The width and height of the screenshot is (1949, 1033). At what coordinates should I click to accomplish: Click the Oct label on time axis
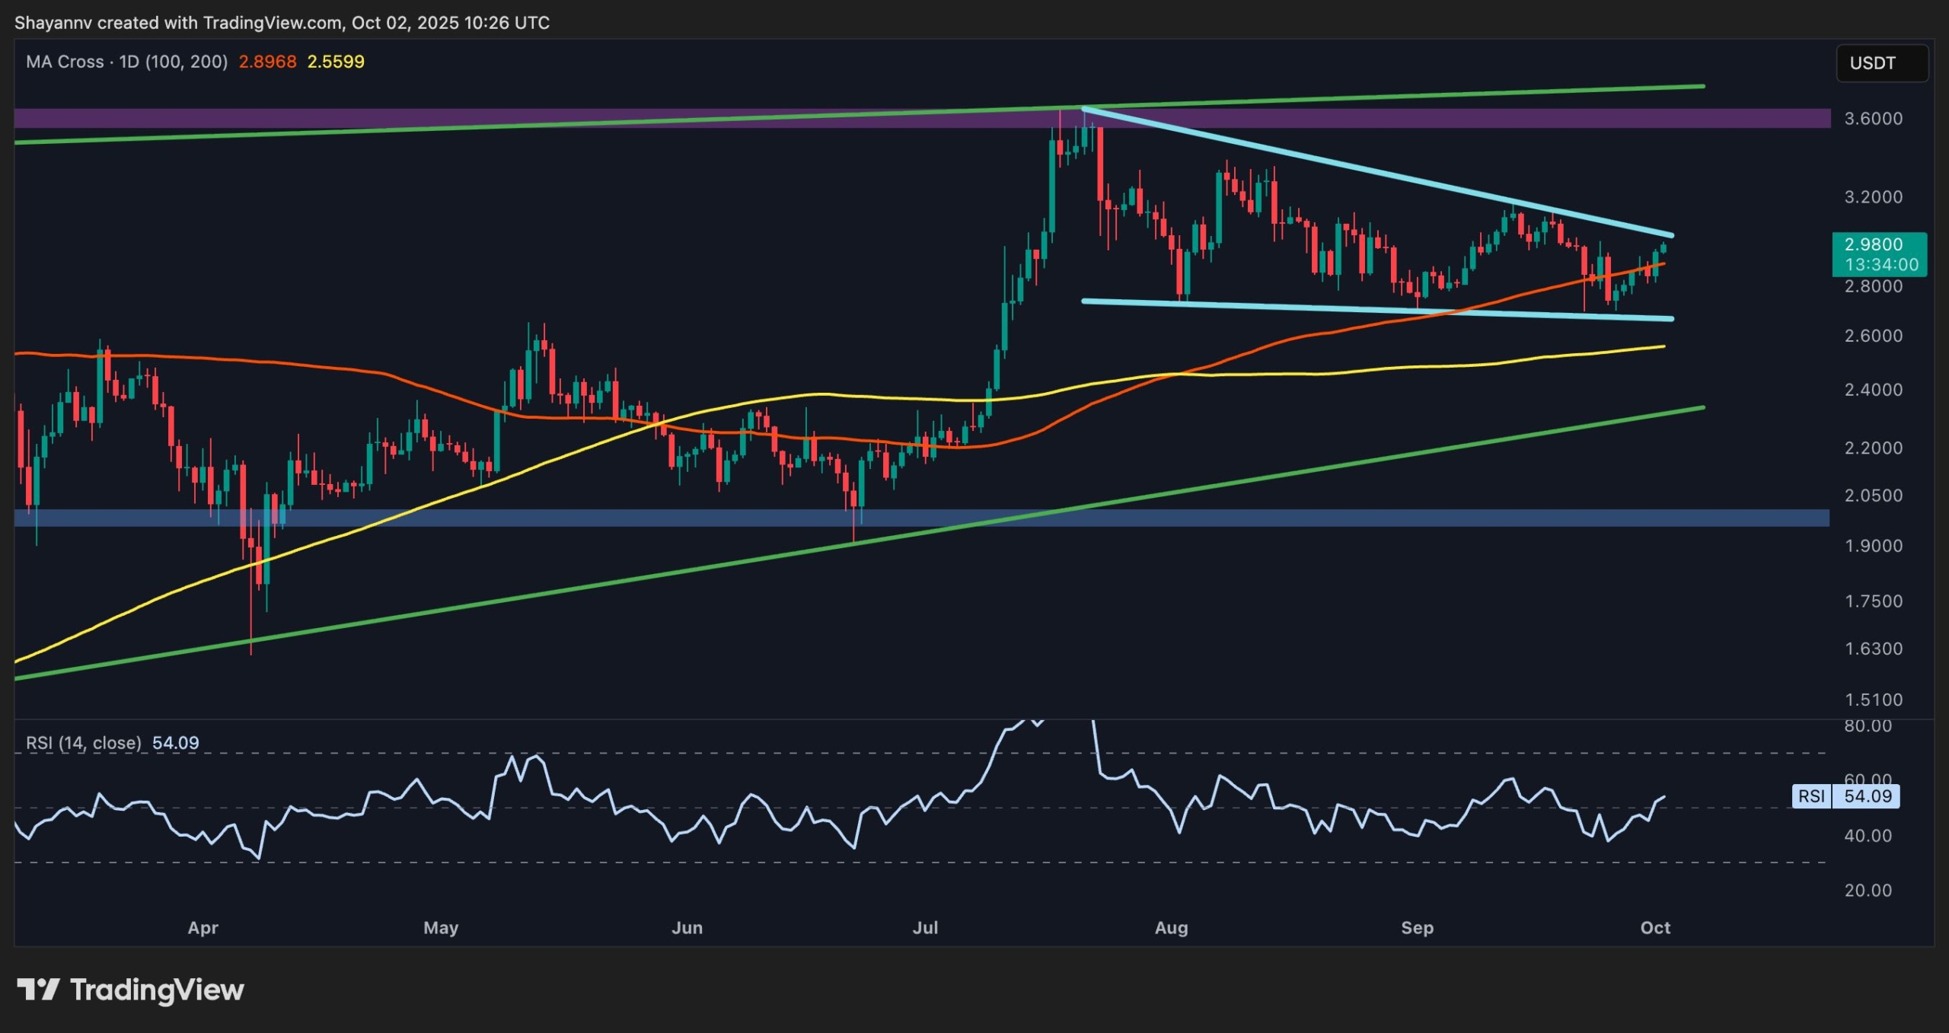pyautogui.click(x=1655, y=929)
